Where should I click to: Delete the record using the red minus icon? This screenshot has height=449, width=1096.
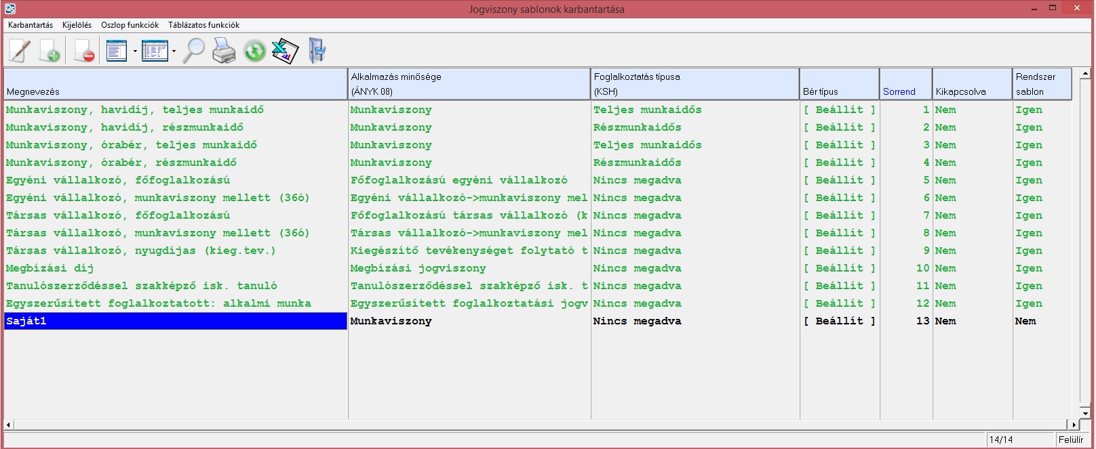(84, 51)
